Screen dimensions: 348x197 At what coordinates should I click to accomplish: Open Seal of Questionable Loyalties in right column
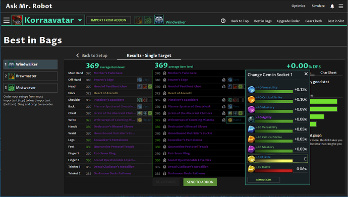pyautogui.click(x=189, y=160)
